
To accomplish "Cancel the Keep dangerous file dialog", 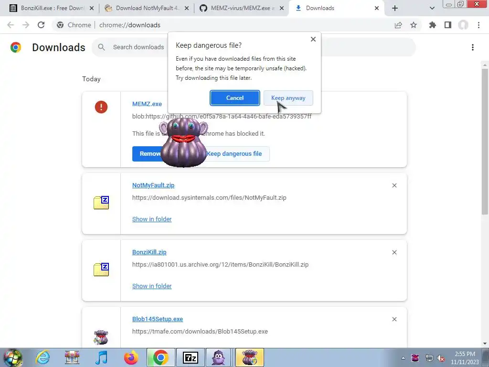I will (235, 98).
